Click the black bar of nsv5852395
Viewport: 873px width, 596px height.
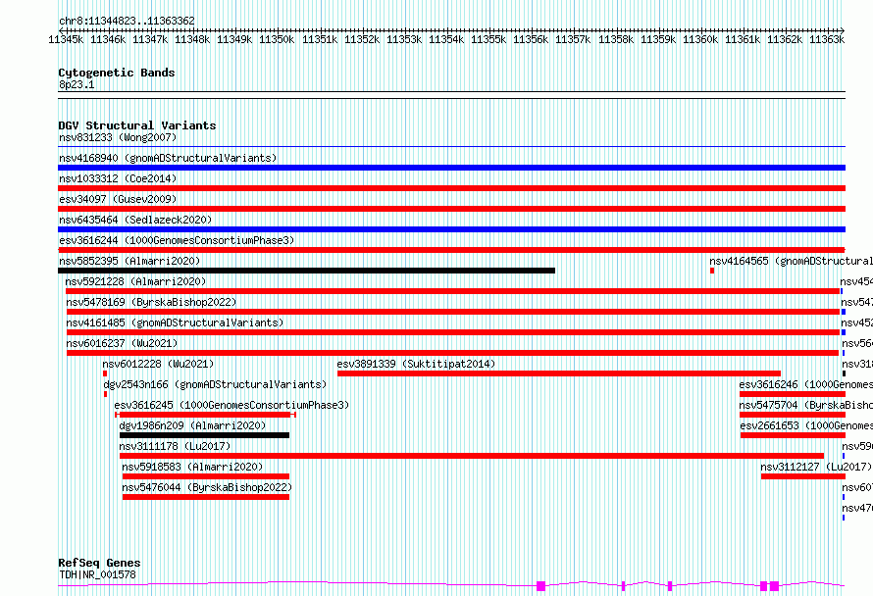(307, 271)
